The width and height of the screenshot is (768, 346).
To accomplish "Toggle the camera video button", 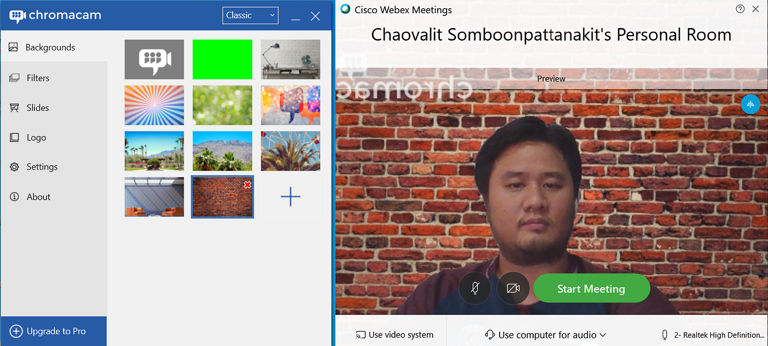I will point(513,288).
